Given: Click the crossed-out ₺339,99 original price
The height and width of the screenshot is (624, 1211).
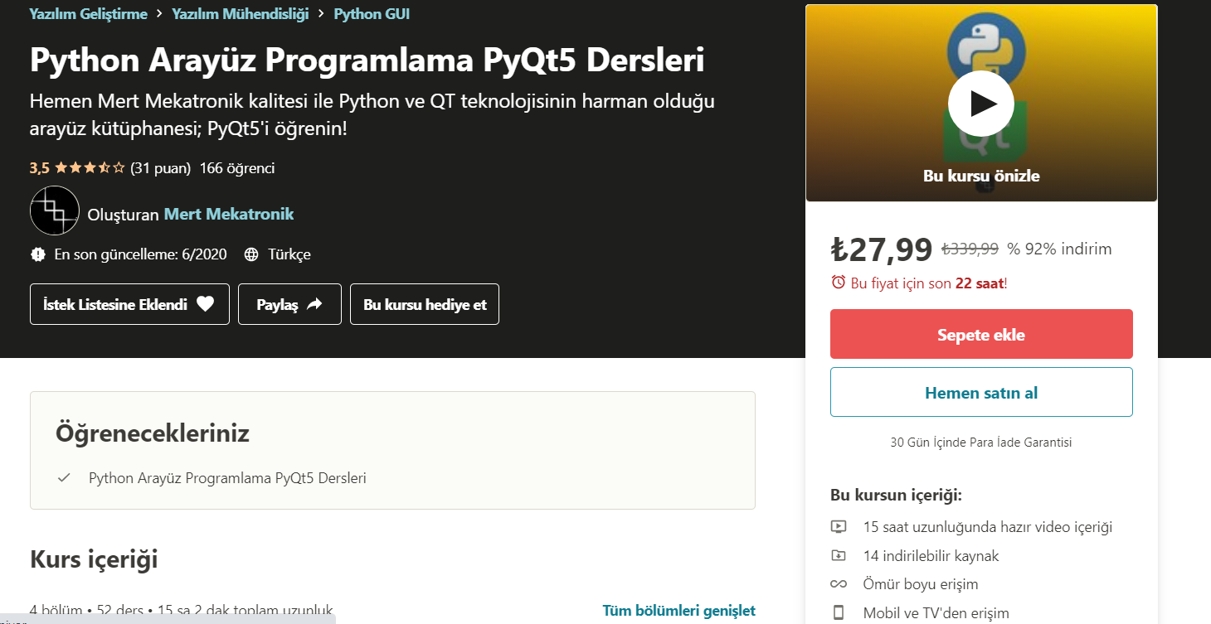Looking at the screenshot, I should [970, 249].
